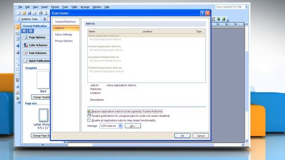This screenshot has height=160, width=285.
Task: Select the Rectangle shape tool
Action: pyautogui.click(x=17, y=75)
